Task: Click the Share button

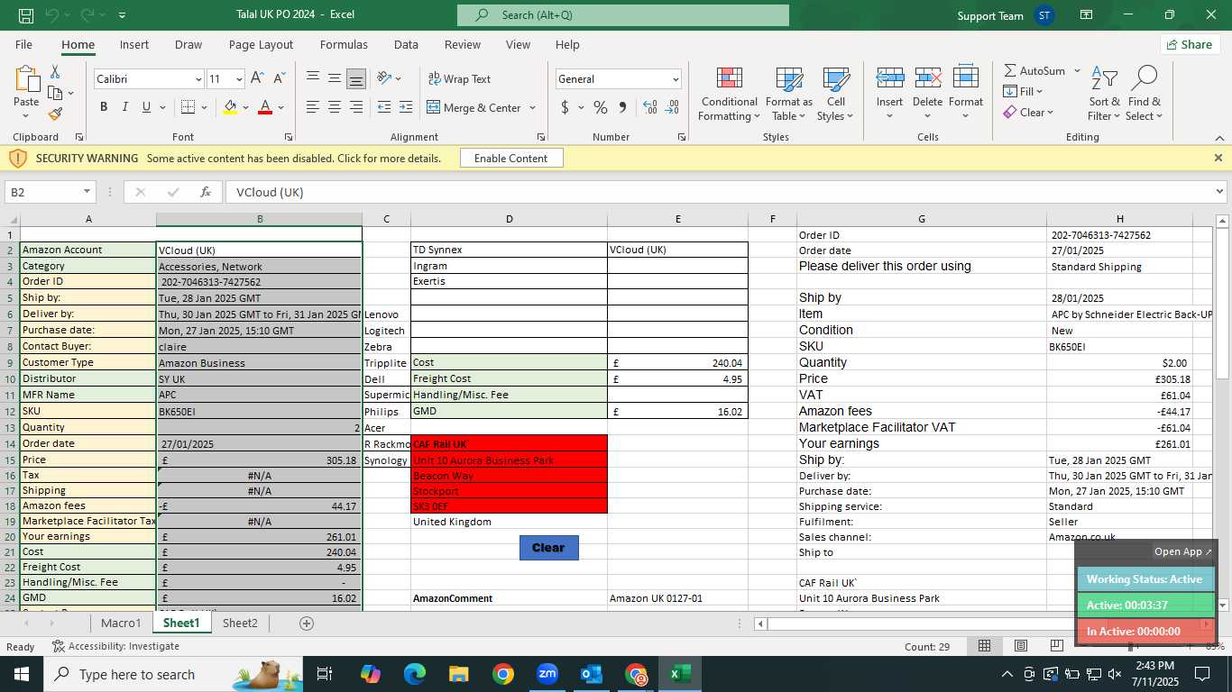Action: (x=1189, y=44)
